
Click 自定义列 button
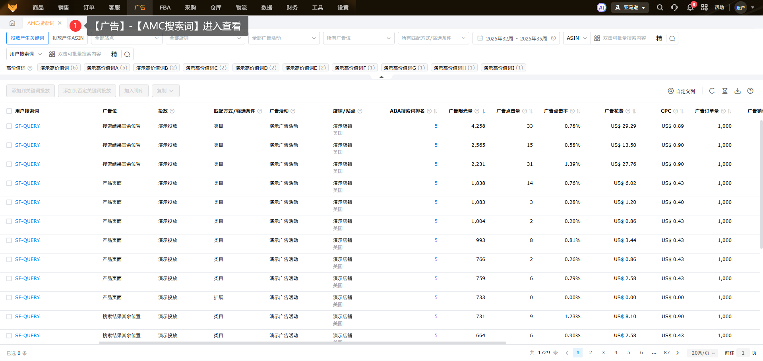(x=681, y=91)
